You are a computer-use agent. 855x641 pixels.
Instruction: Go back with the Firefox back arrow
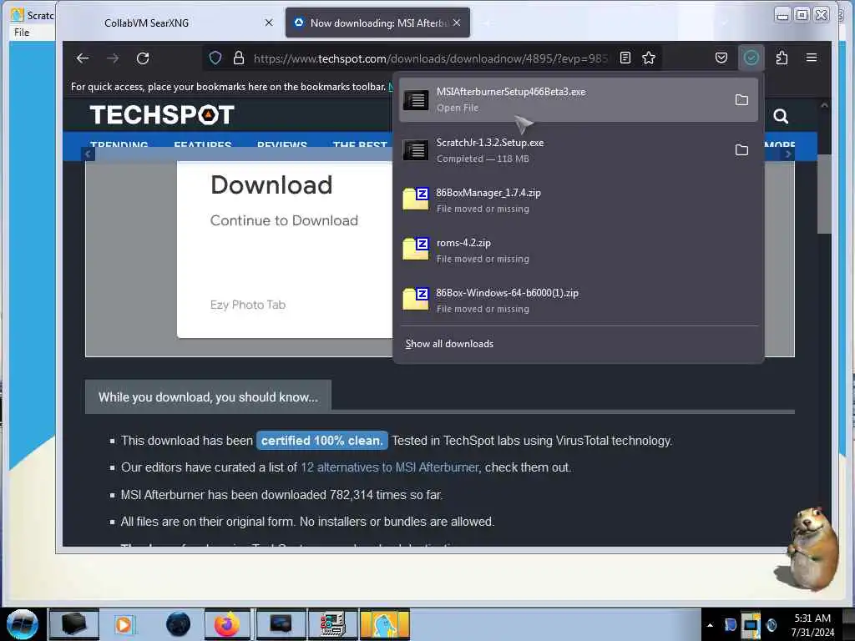point(83,58)
